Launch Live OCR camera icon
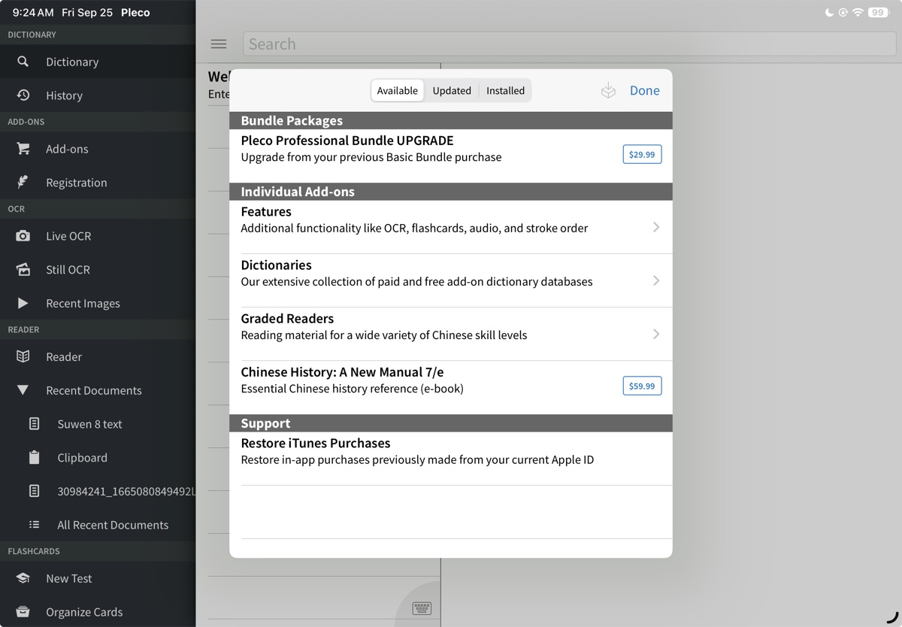The width and height of the screenshot is (902, 627). [23, 236]
